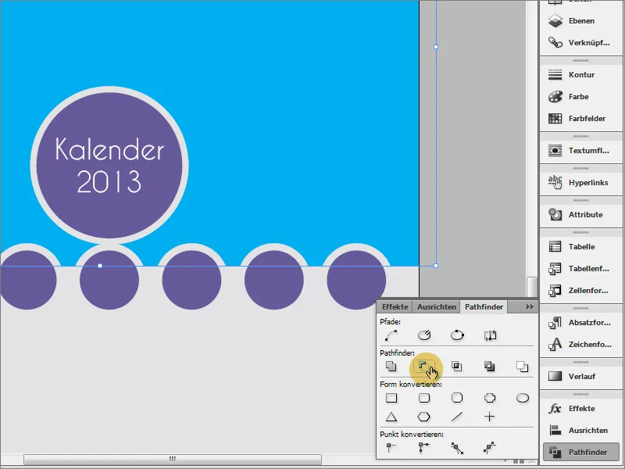Switch to the Effekte tab
The image size is (625, 469).
pos(395,306)
